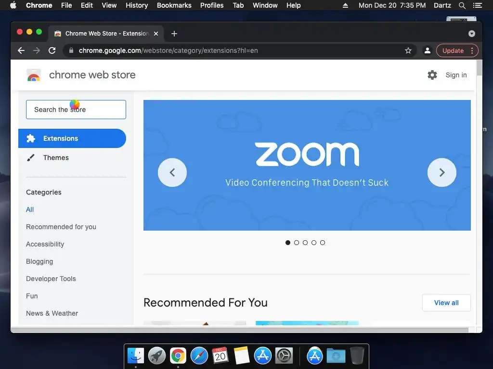This screenshot has height=369, width=493.
Task: Open Spotlight search magnifier icon
Action: [462, 5]
